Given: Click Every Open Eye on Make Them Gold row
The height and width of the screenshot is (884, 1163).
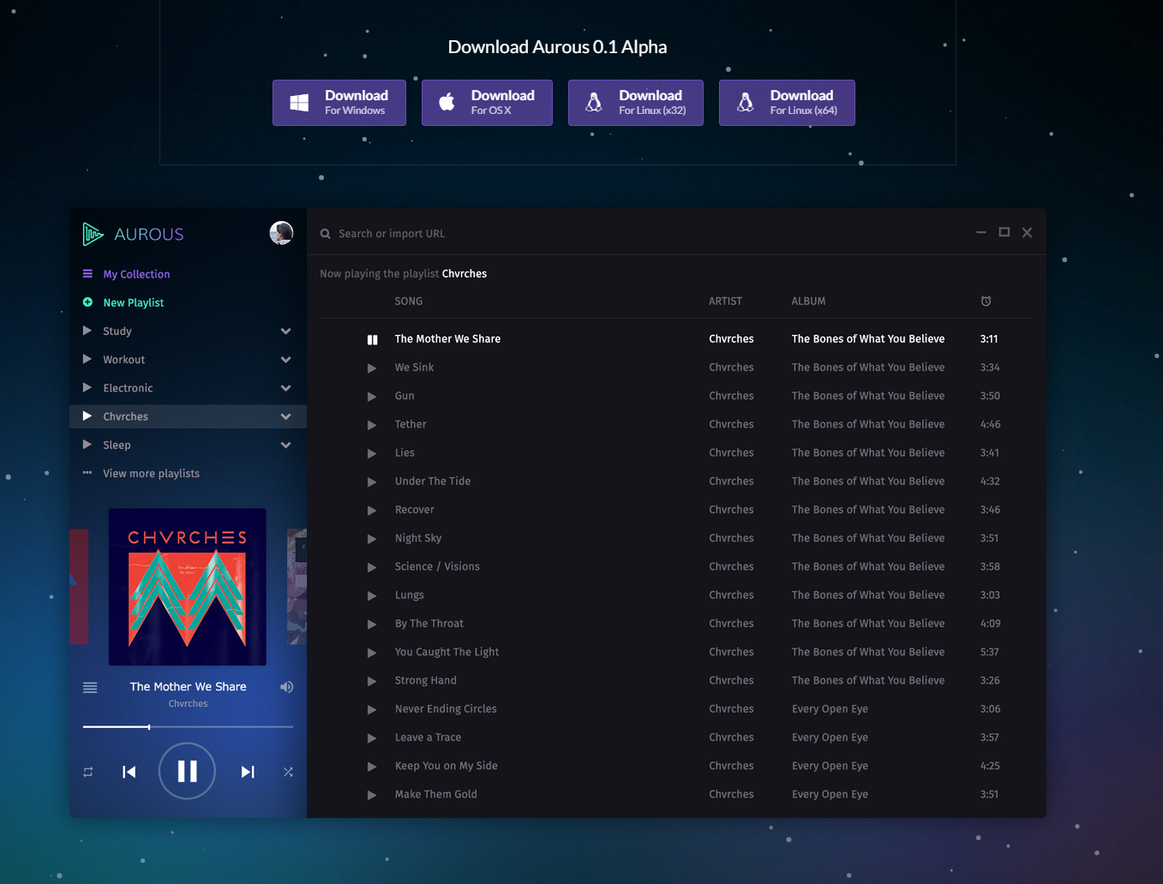Looking at the screenshot, I should point(830,795).
